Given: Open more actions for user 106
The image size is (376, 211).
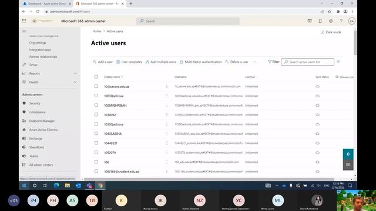Looking at the screenshot, I should tap(167, 162).
